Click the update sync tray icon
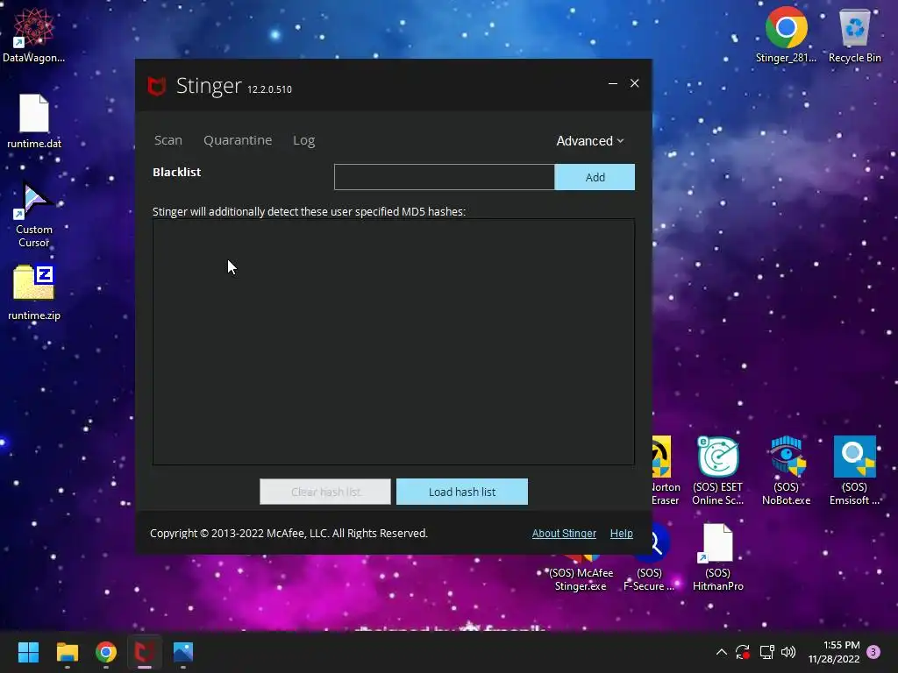898x673 pixels. [x=743, y=652]
